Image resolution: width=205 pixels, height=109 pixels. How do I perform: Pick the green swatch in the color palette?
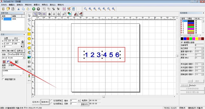pos(191,39)
